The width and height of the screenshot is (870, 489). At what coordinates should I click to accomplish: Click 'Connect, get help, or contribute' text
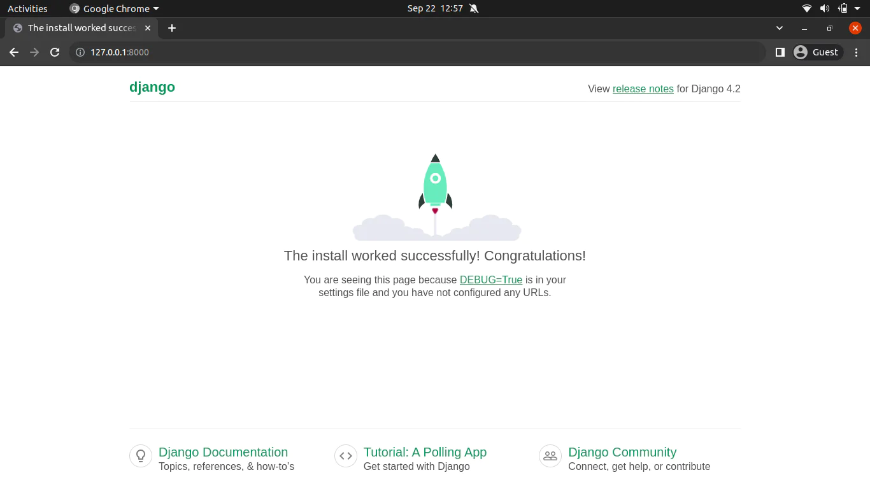639,467
